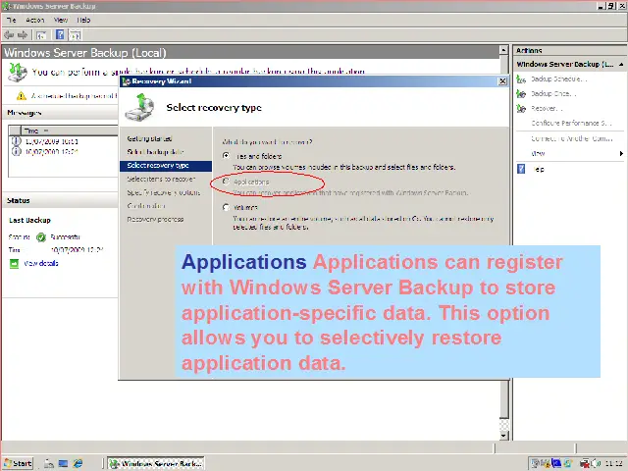Click the Backup Once action icon
The height and width of the screenshot is (471, 628).
click(x=522, y=93)
